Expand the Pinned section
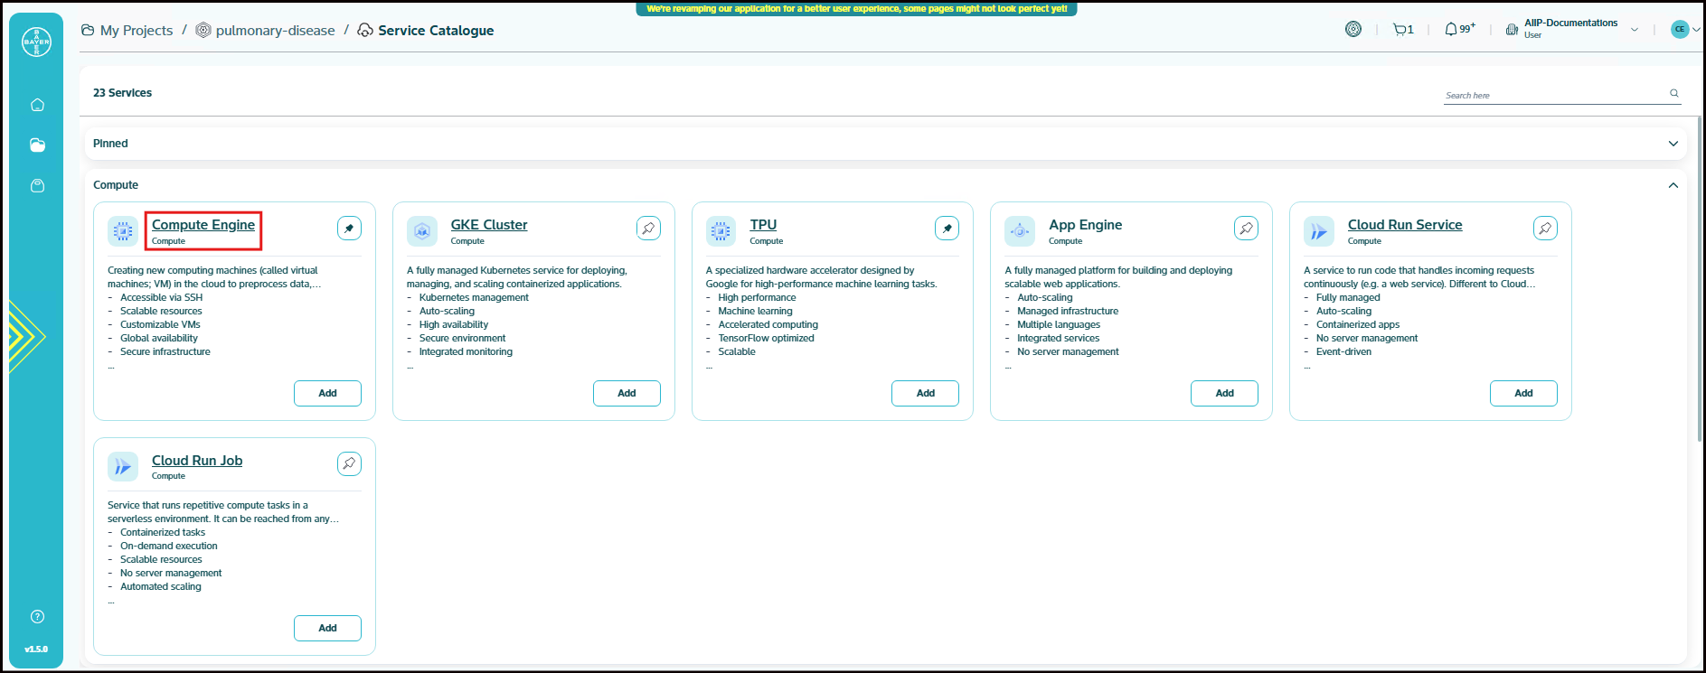Image resolution: width=1706 pixels, height=673 pixels. pyautogui.click(x=1673, y=144)
